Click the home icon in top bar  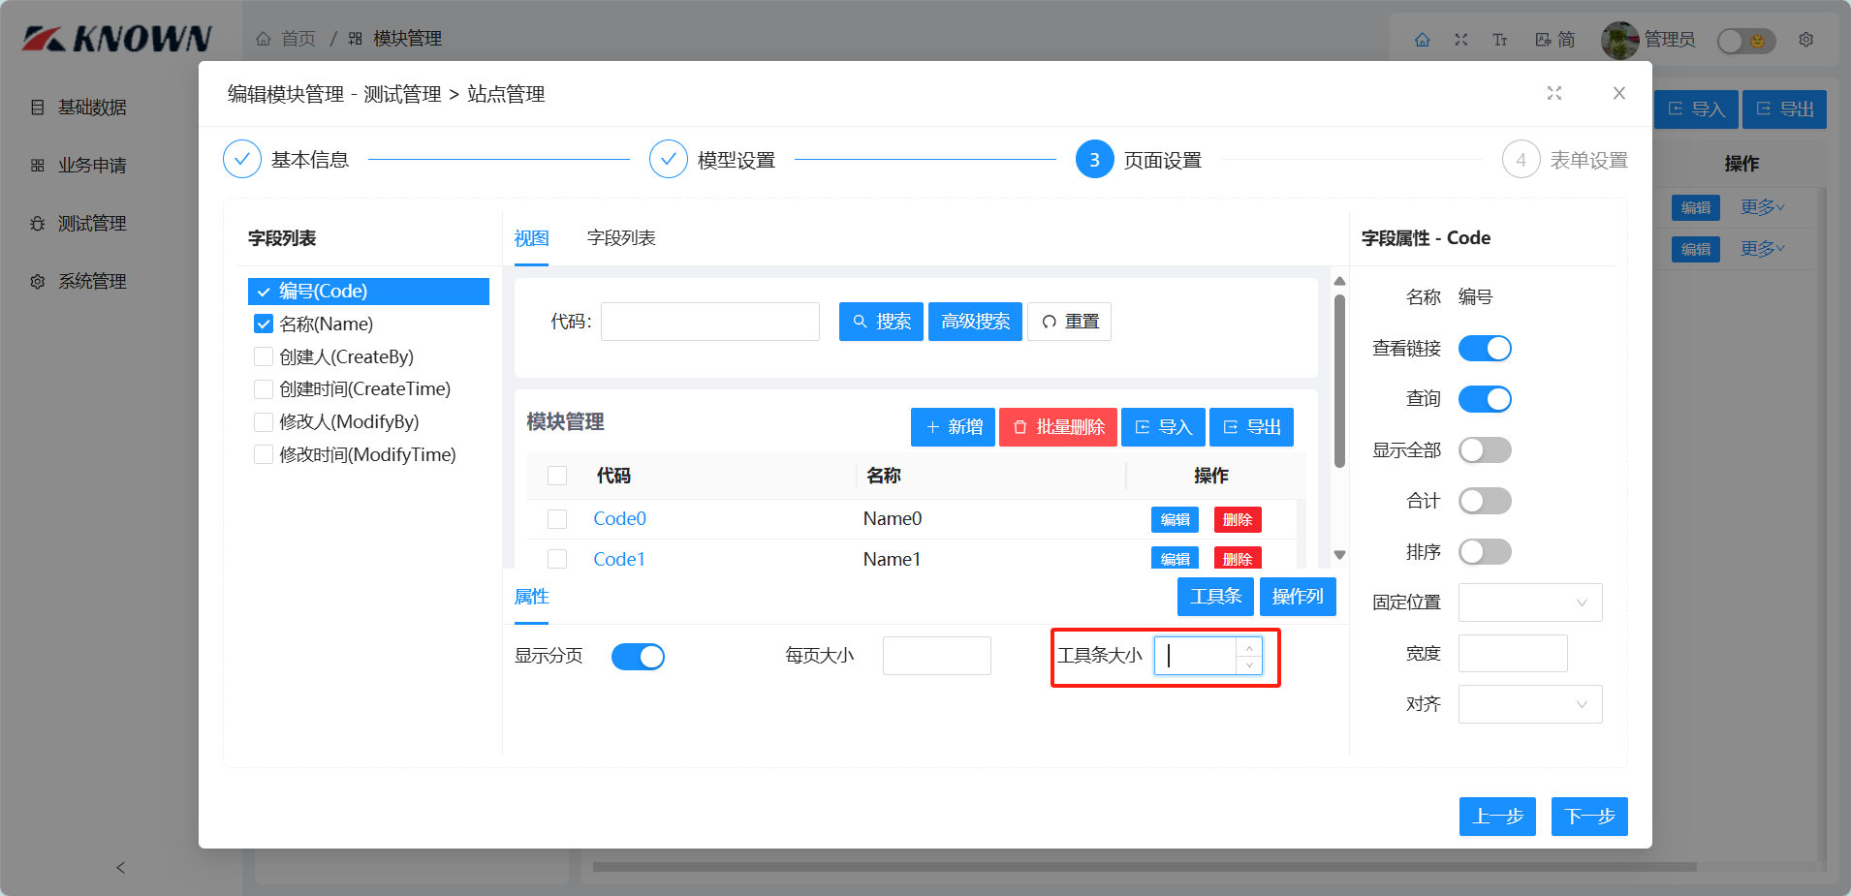pyautogui.click(x=1422, y=40)
